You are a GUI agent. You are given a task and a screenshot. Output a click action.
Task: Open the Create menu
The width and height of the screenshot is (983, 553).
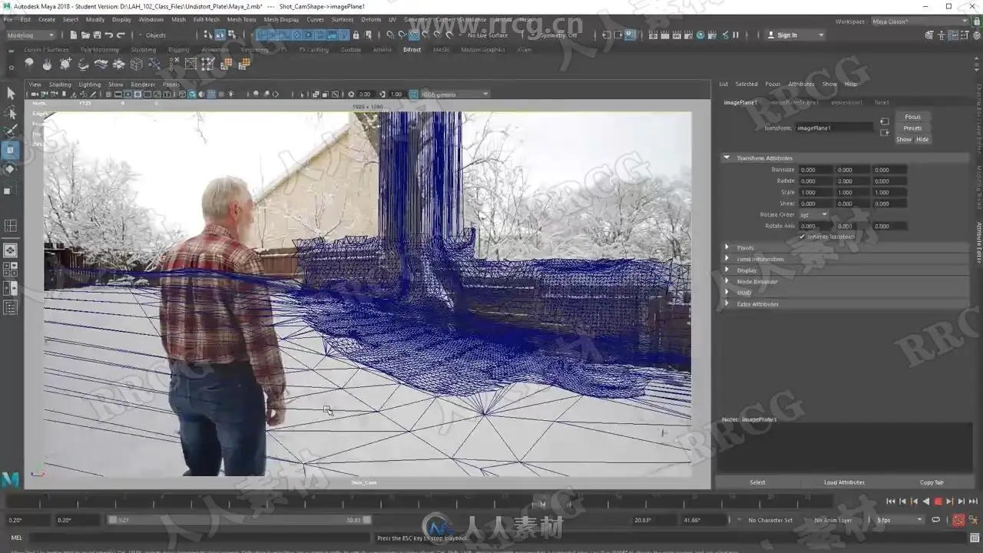coord(47,19)
